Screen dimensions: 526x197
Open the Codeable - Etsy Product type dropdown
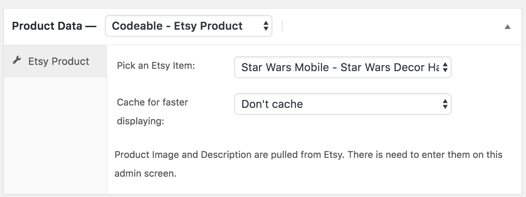point(184,26)
